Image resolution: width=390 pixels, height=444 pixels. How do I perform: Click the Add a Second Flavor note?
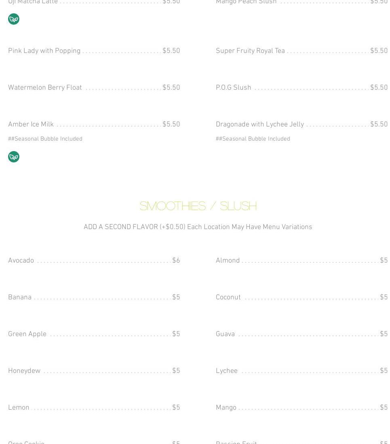tap(198, 227)
